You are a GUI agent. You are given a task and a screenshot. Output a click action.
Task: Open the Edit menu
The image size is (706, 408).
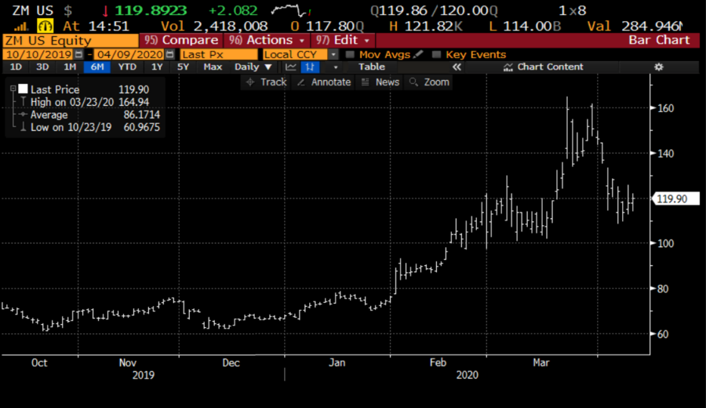pyautogui.click(x=342, y=41)
